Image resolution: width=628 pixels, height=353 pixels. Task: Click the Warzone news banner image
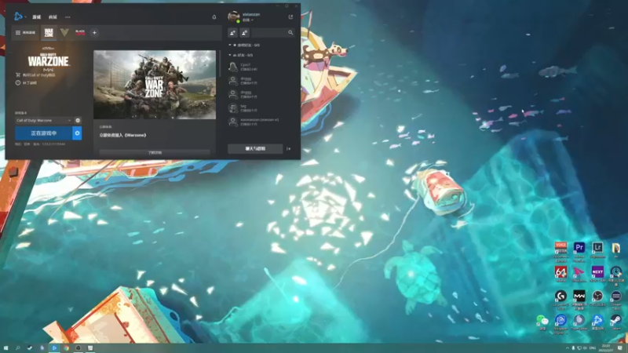coord(155,85)
